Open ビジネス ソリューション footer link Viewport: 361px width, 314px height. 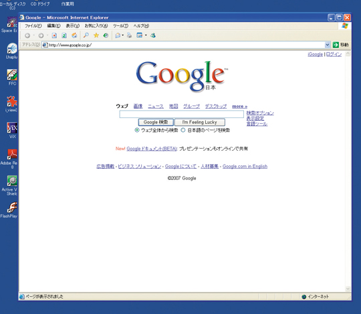tap(140, 167)
